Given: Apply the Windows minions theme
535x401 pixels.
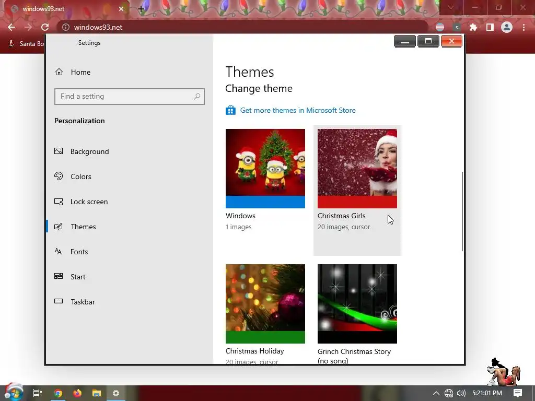Looking at the screenshot, I should (x=265, y=169).
